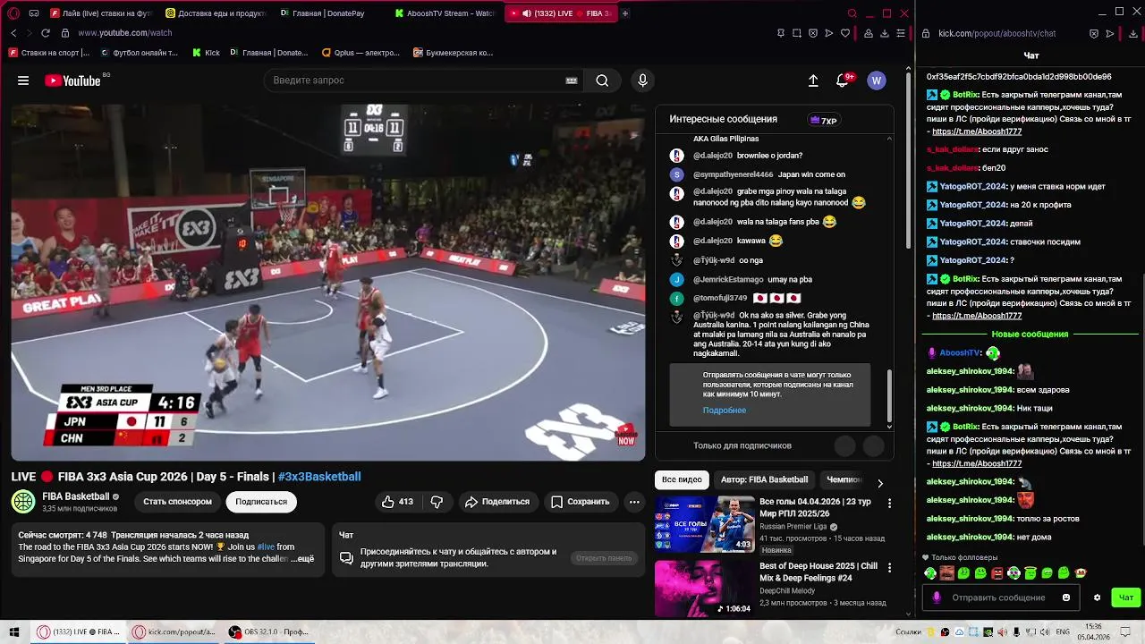
Task: Click the purple microphone in Kick chat
Action: coord(937,597)
